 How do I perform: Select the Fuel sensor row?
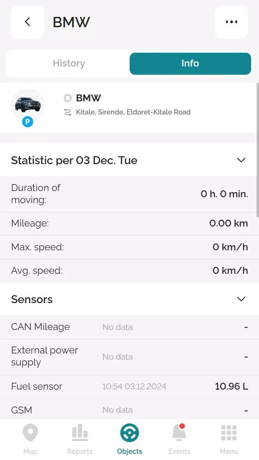(129, 387)
